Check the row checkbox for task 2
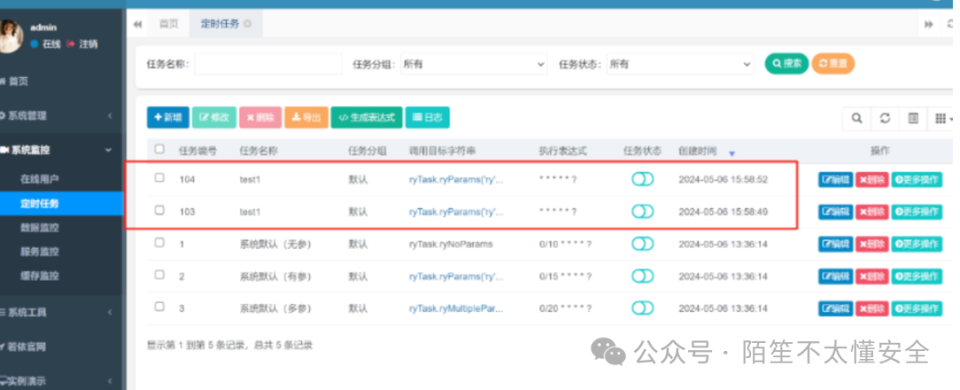The width and height of the screenshot is (960, 390). click(159, 275)
